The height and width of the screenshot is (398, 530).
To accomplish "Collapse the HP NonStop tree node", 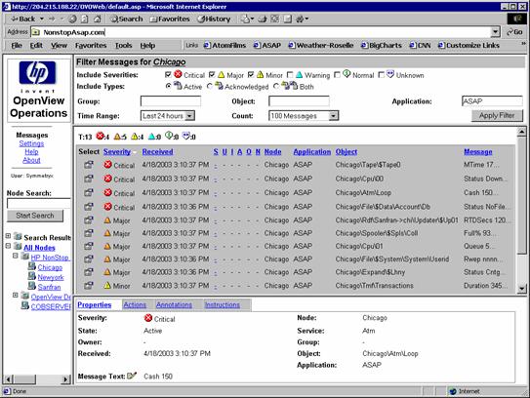I will pos(16,256).
